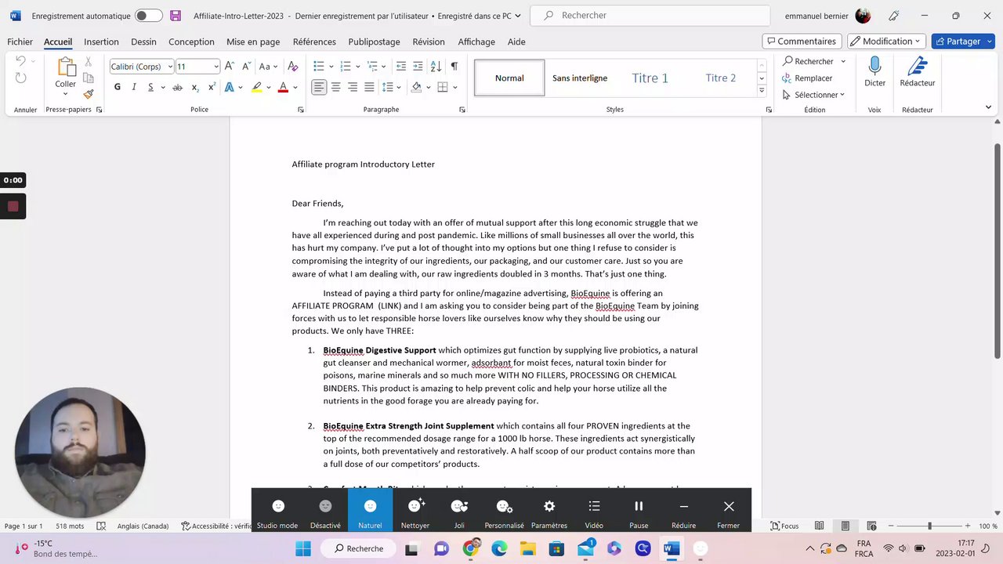Show paragraph marks with the pilcrow button

tap(454, 67)
